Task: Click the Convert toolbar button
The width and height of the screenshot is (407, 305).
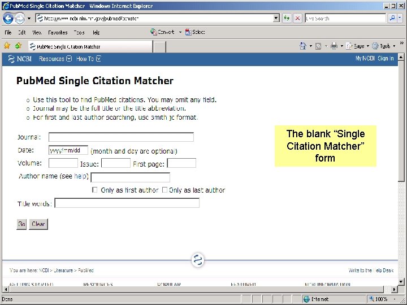Action: pos(162,32)
